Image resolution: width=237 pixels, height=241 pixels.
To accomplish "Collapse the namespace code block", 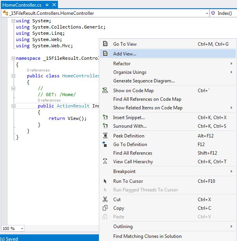I will coord(14,58).
